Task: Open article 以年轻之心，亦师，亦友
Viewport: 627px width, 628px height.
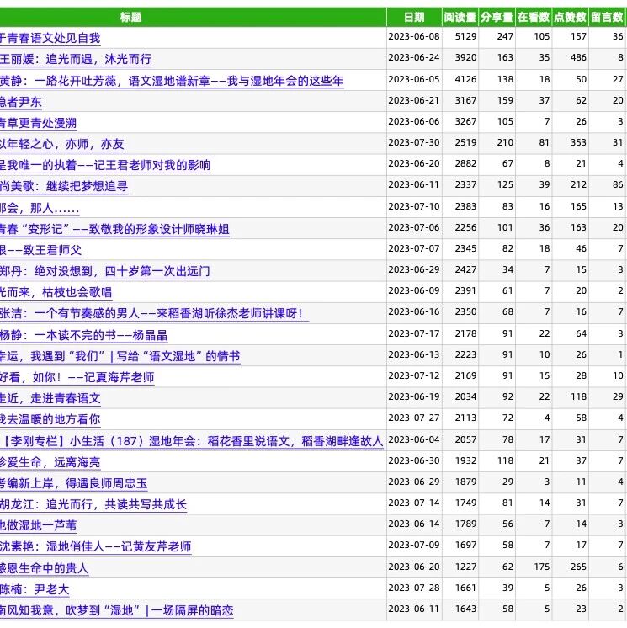Action: tap(62, 144)
